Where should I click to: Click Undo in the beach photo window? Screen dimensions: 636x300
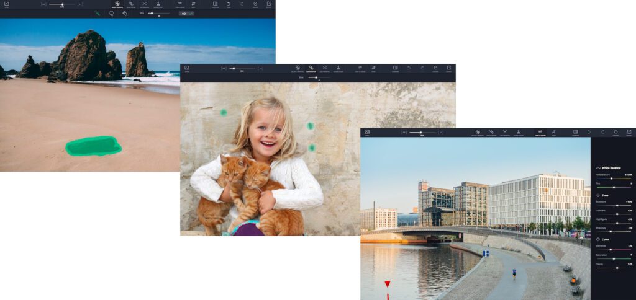pos(229,4)
